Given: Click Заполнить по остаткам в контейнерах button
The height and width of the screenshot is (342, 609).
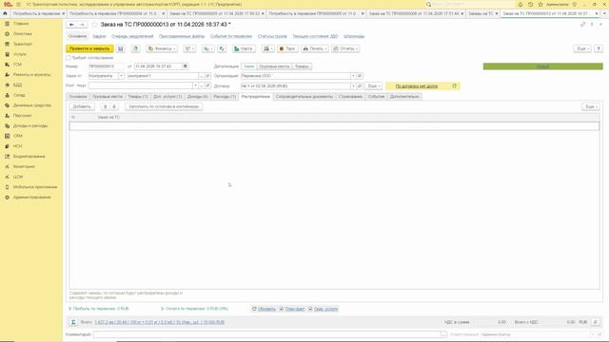Looking at the screenshot, I should 164,106.
